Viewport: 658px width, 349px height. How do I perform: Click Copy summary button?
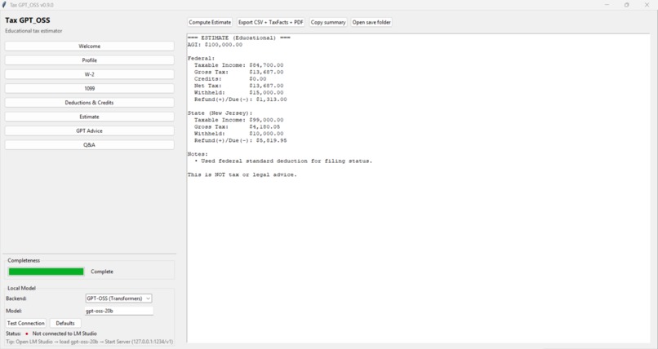328,22
